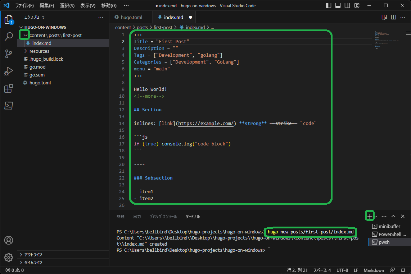This screenshot has width=411, height=274.
Task: Toggle bottom panel layout icon
Action: click(338, 5)
